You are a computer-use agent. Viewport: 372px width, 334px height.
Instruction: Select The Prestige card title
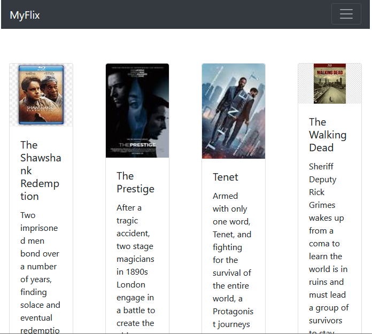[x=136, y=182]
